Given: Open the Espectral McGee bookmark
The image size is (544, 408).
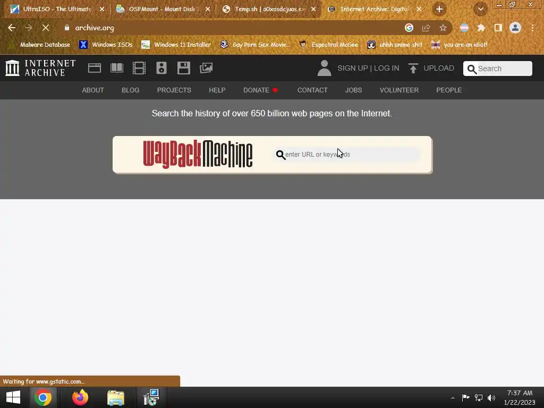Looking at the screenshot, I should pos(328,45).
